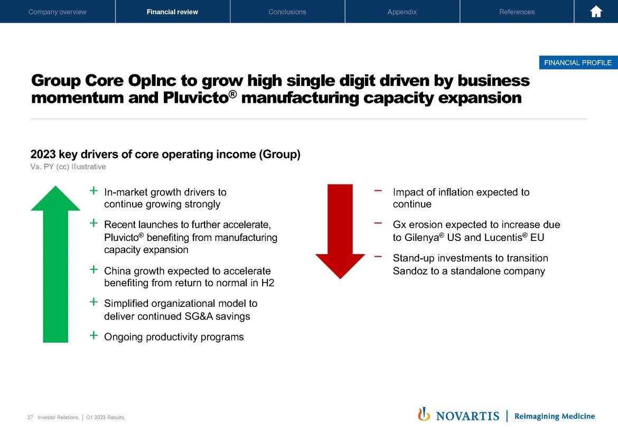Click the plus sign beside In-market growth drivers
Screen dimensions: 618x436
pos(93,190)
